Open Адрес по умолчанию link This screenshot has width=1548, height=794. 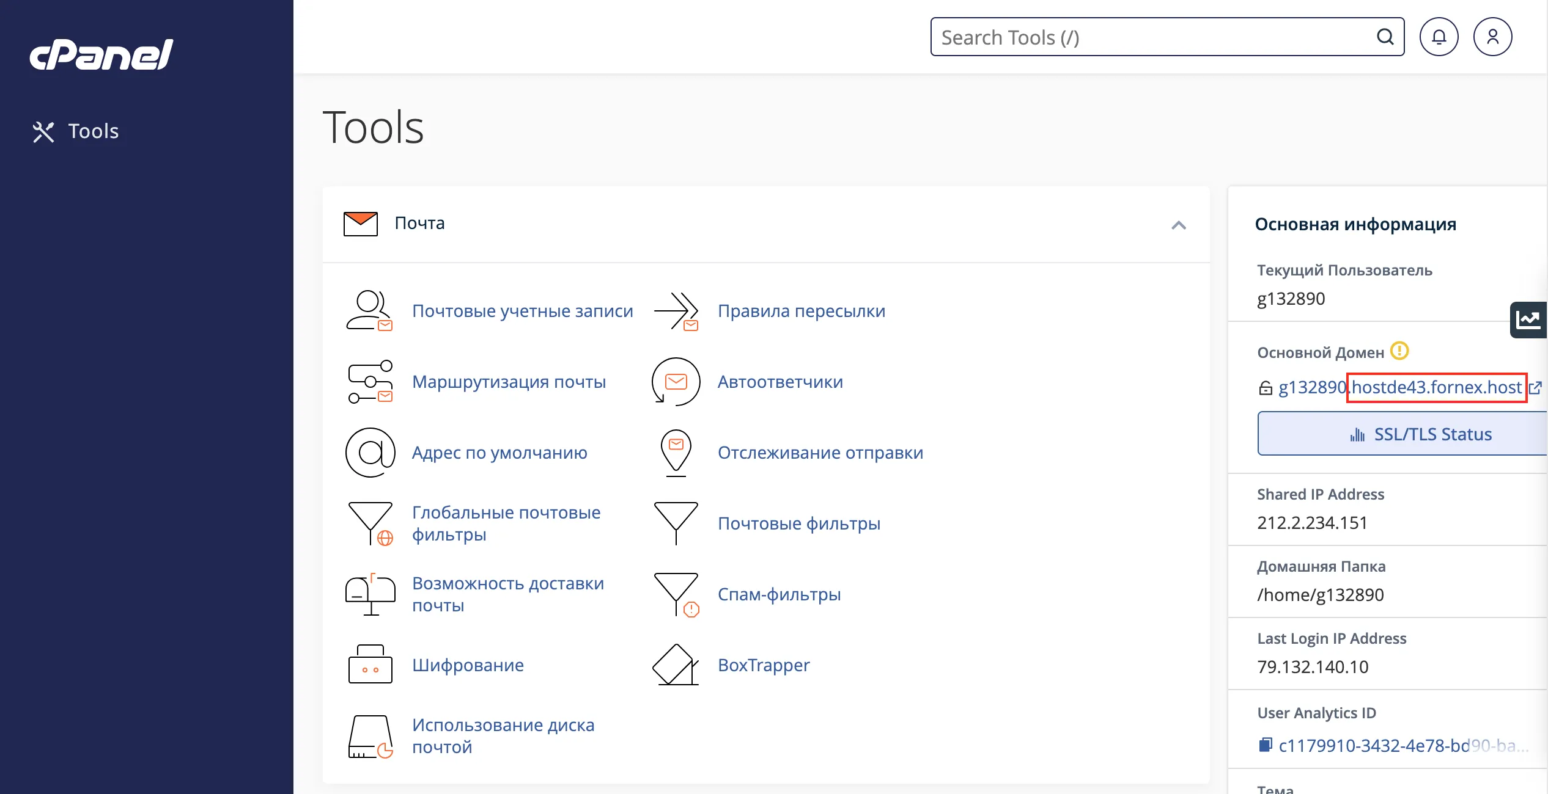tap(499, 453)
